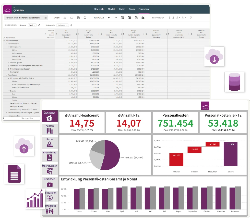Go to the next form with the right arrow
251x223 pixels.
116,18
